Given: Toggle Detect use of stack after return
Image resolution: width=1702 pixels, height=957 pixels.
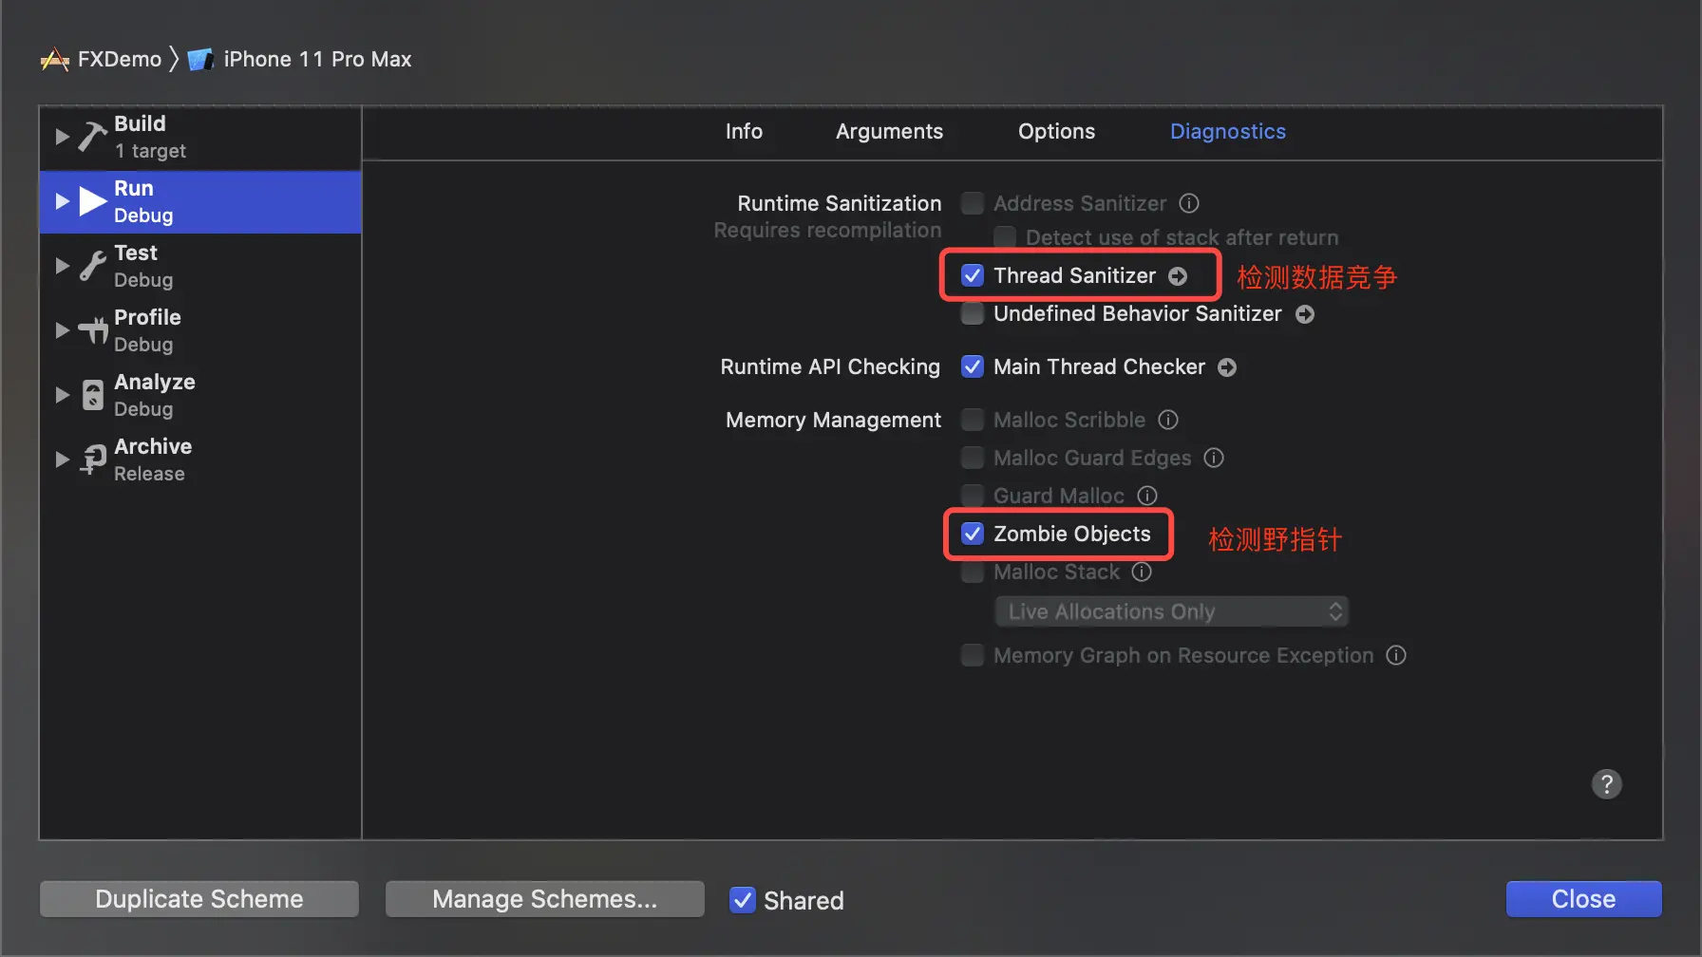Looking at the screenshot, I should (x=1005, y=237).
